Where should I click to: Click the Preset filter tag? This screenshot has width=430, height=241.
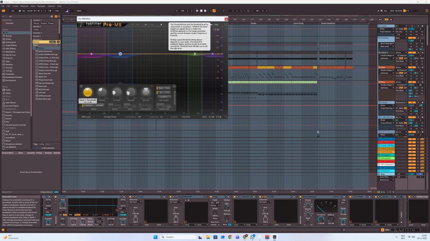click(x=51, y=23)
